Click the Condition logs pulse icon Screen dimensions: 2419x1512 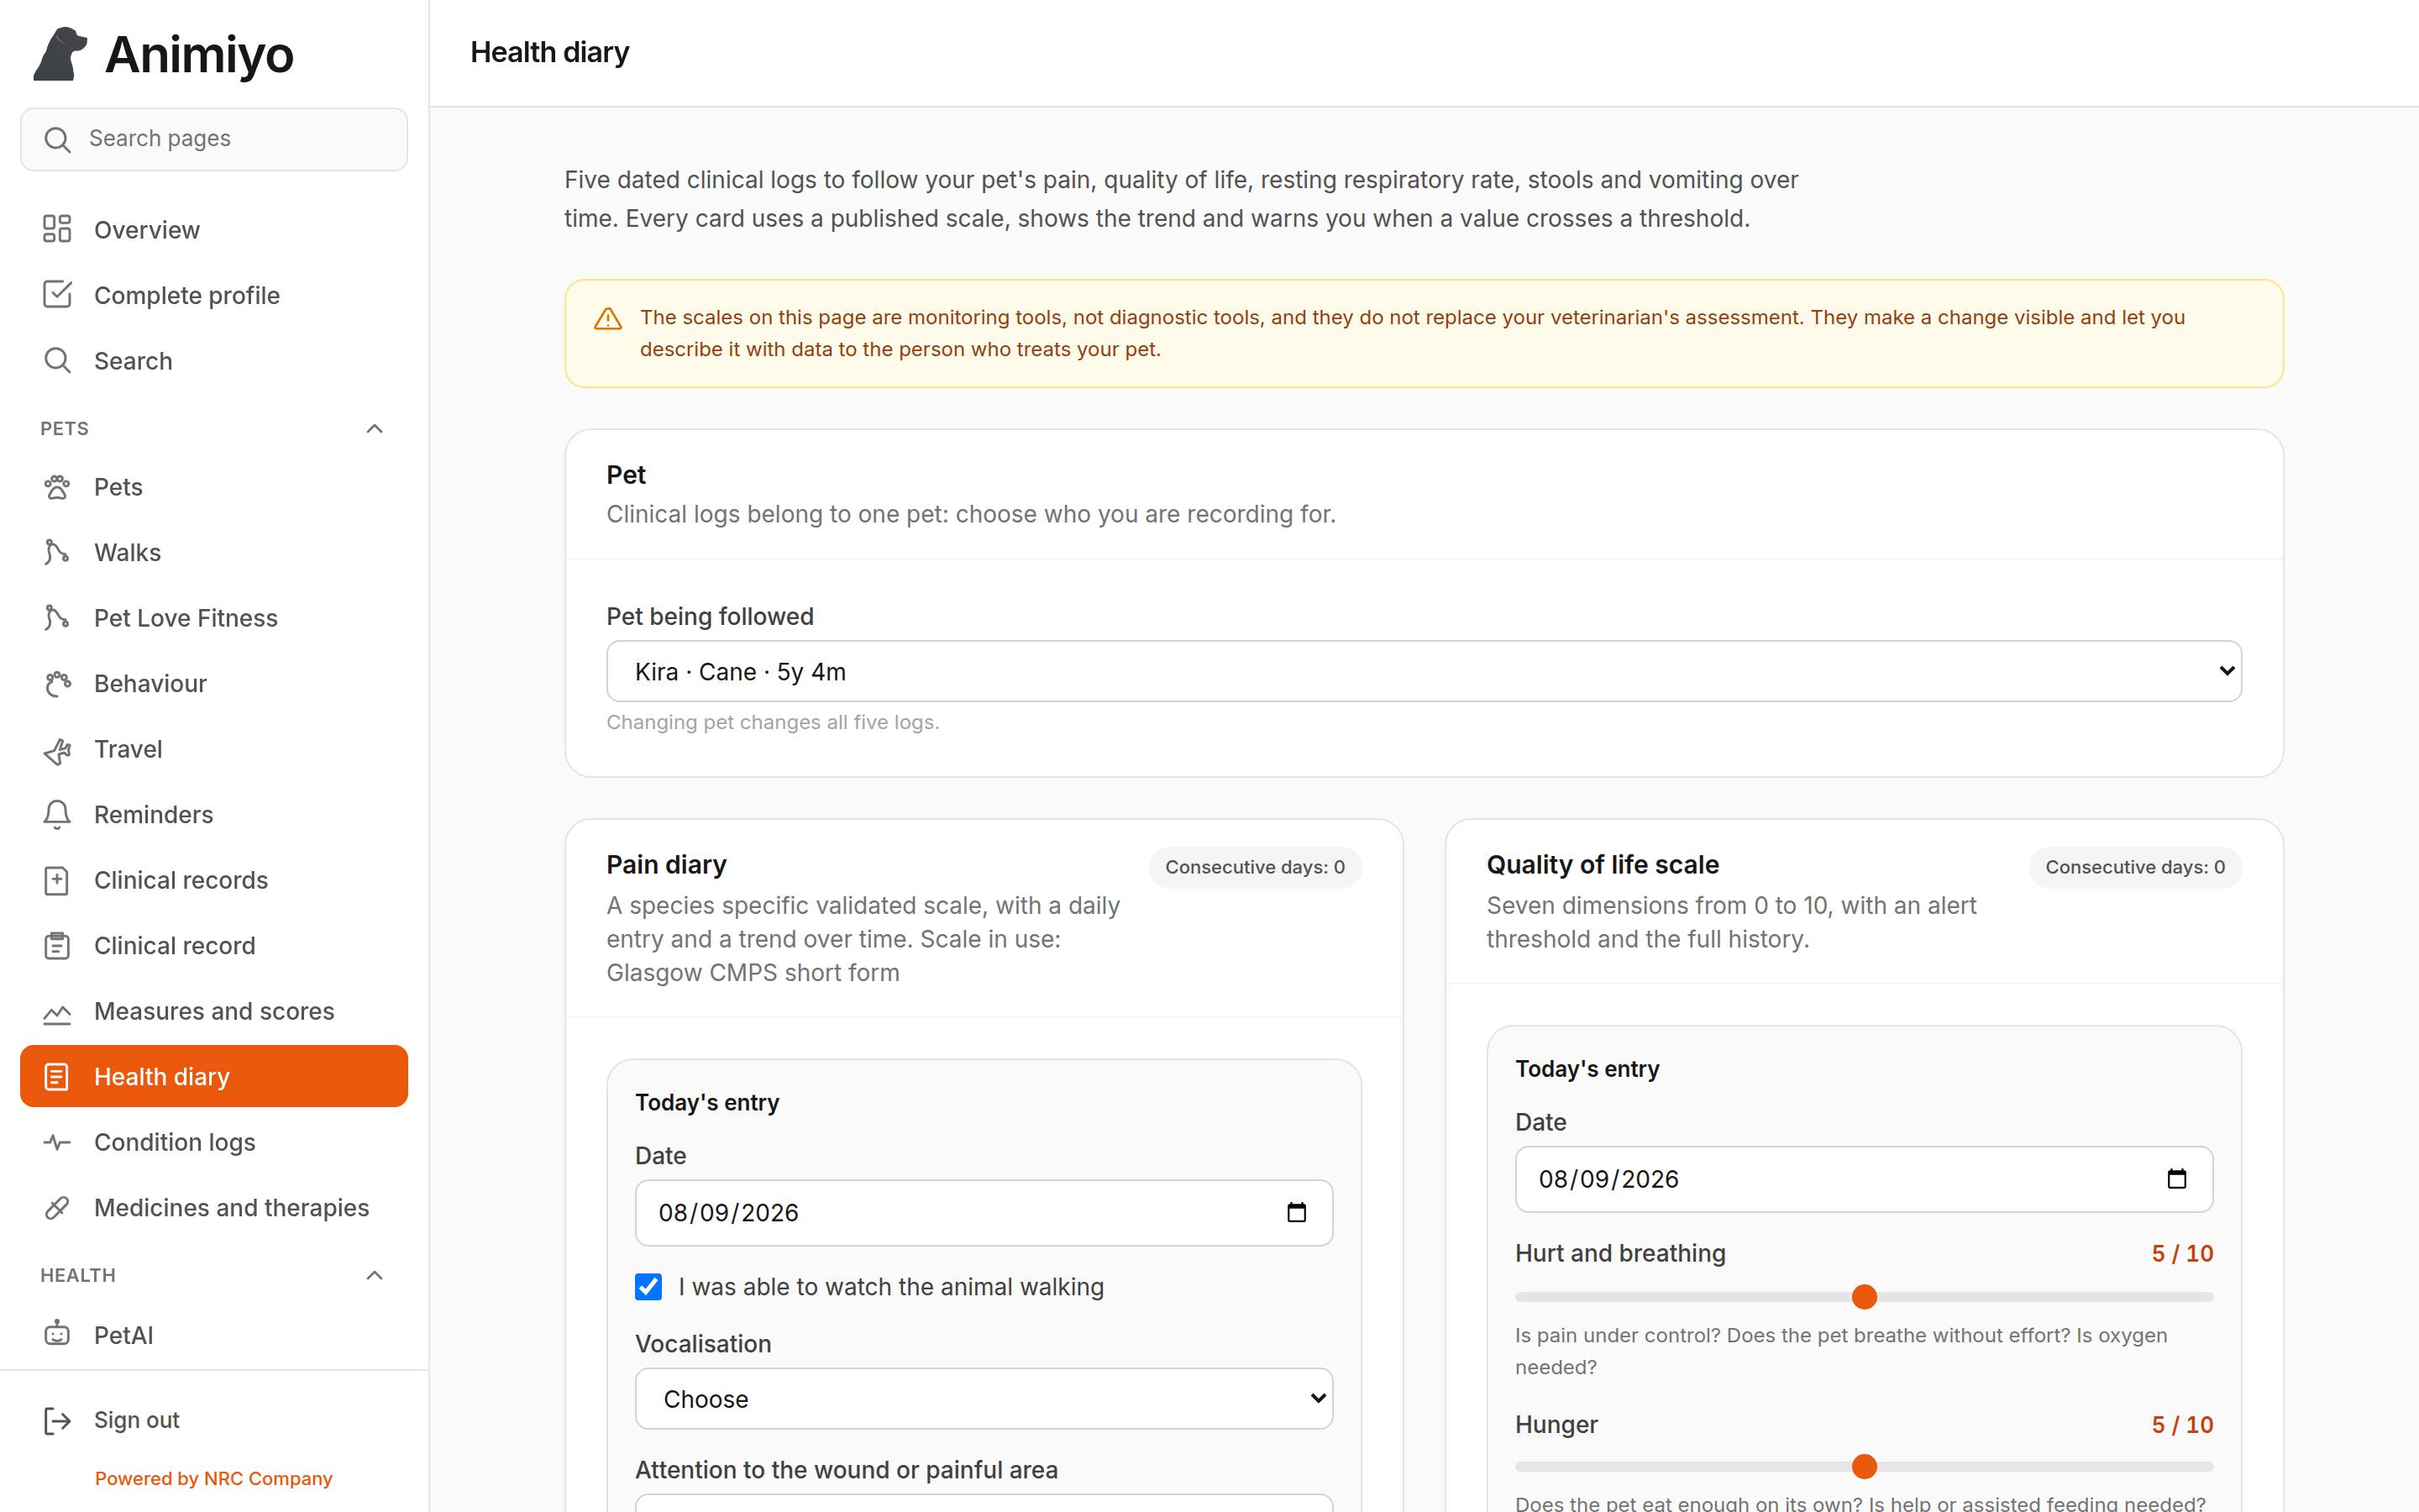point(57,1142)
